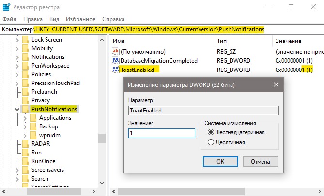Expand the Lock Screen key
The image size is (324, 196).
(17, 40)
